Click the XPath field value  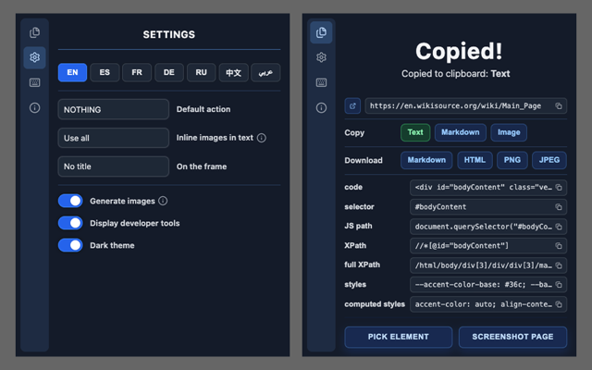click(x=488, y=246)
